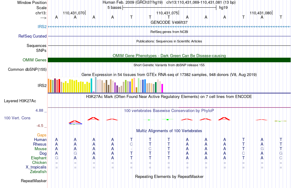Open the RepeatMasker track label
The image size is (291, 188).
coord(34,181)
